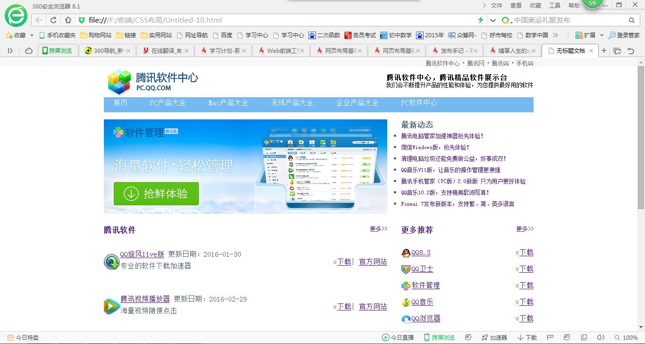645x344 pixels.
Task: Open the 查看 menu
Action: point(516,6)
